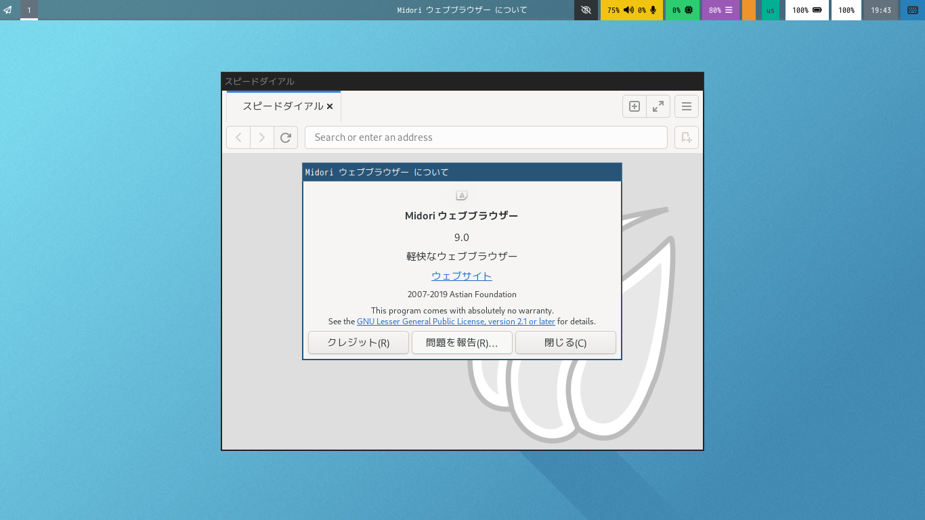925x520 pixels.
Task: Click the 80% memory indicator in panel
Action: (721, 10)
